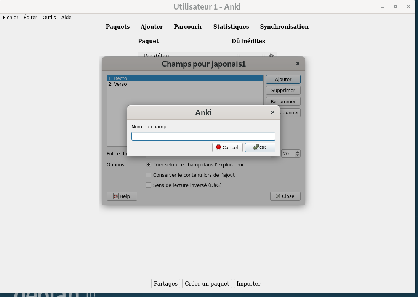Viewport: 418px width, 297px height.
Task: Maximize the main Anki window
Action: pyautogui.click(x=396, y=6)
